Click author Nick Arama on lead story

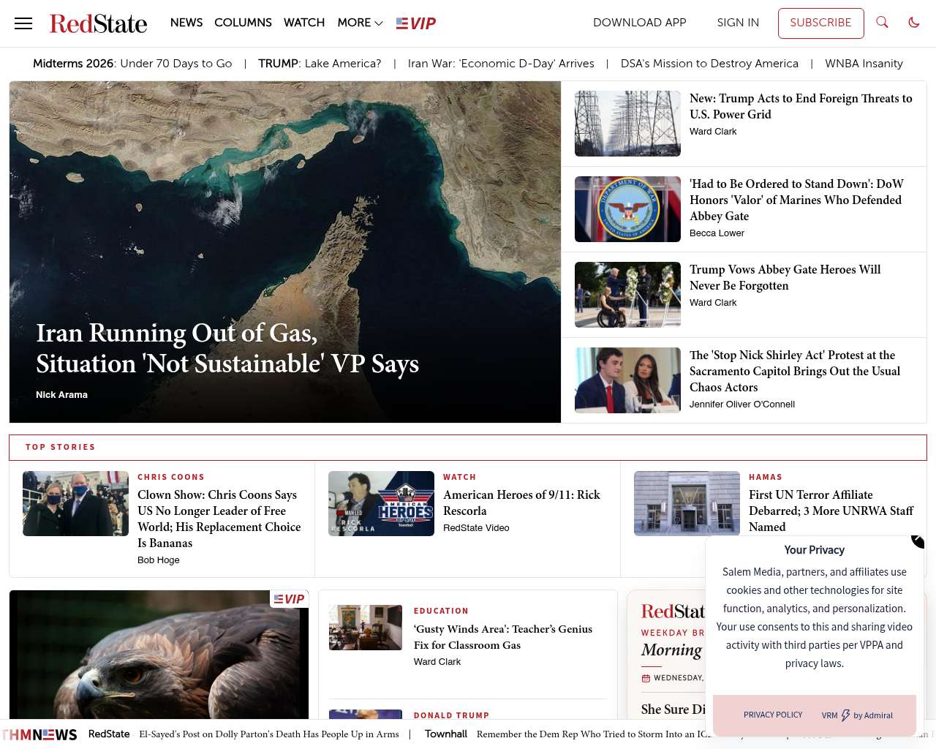[61, 395]
